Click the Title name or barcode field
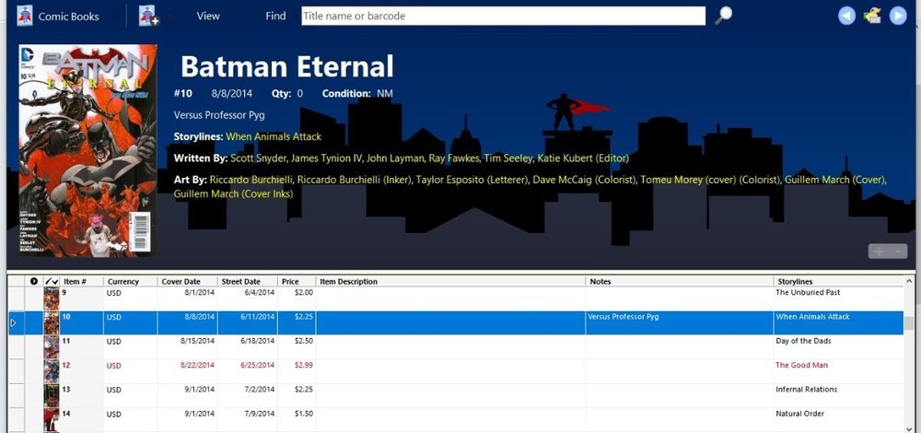The width and height of the screenshot is (921, 433). point(504,16)
